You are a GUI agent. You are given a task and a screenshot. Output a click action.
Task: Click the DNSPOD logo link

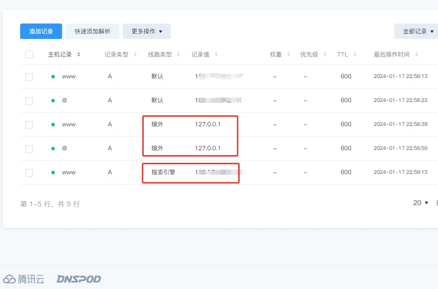click(79, 279)
